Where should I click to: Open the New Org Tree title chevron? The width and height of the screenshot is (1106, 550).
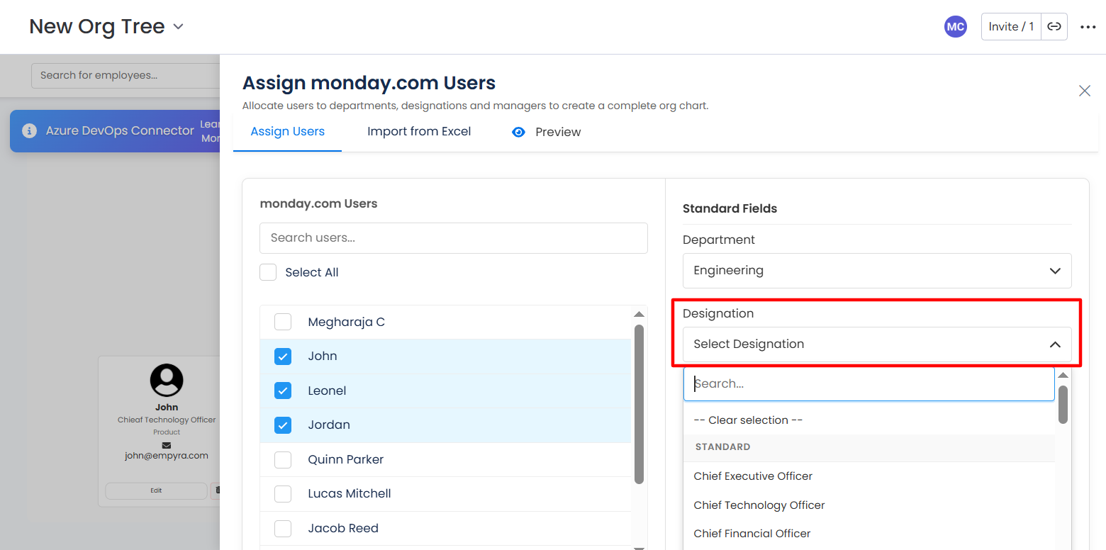(179, 27)
